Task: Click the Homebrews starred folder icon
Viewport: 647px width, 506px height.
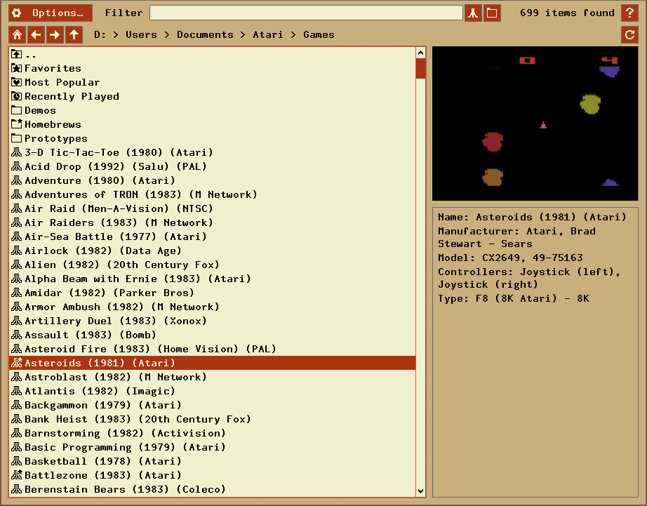Action: [x=17, y=124]
